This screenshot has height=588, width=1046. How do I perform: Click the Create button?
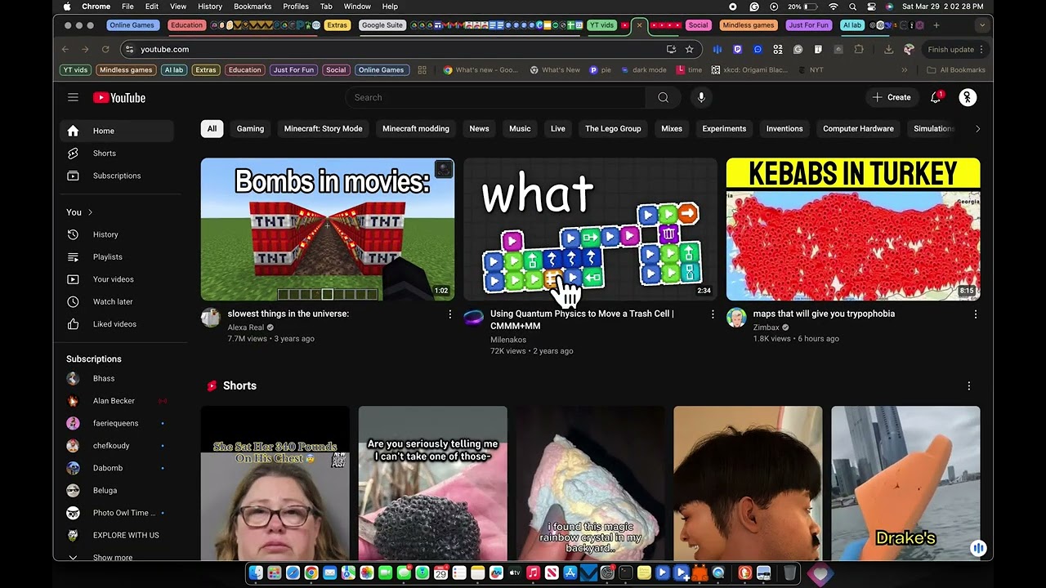891,97
